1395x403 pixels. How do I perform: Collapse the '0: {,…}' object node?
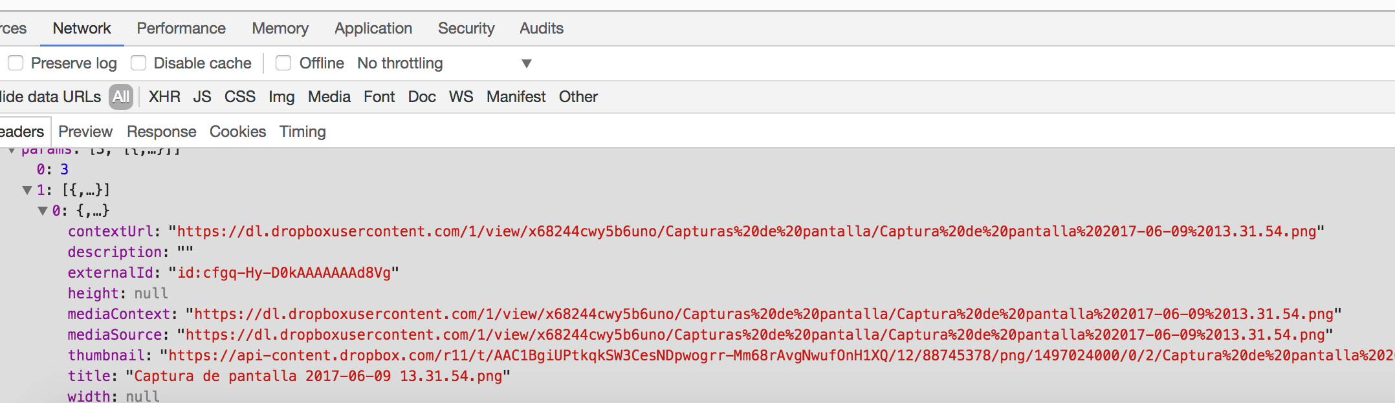tap(43, 211)
